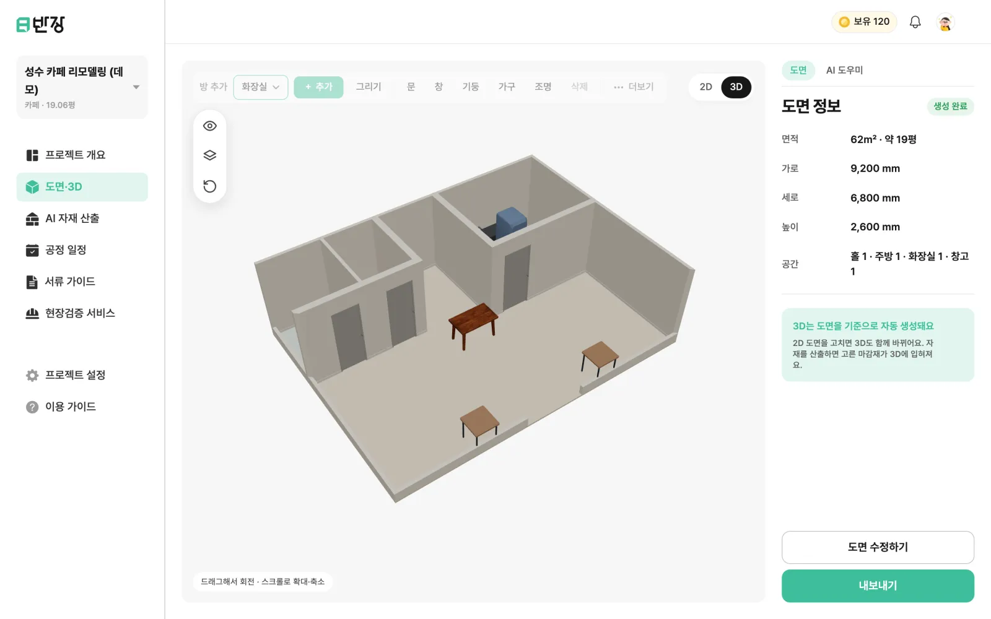Open the user profile avatar
The width and height of the screenshot is (991, 619).
(x=945, y=22)
